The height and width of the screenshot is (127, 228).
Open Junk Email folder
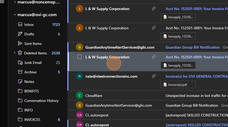[39, 63]
